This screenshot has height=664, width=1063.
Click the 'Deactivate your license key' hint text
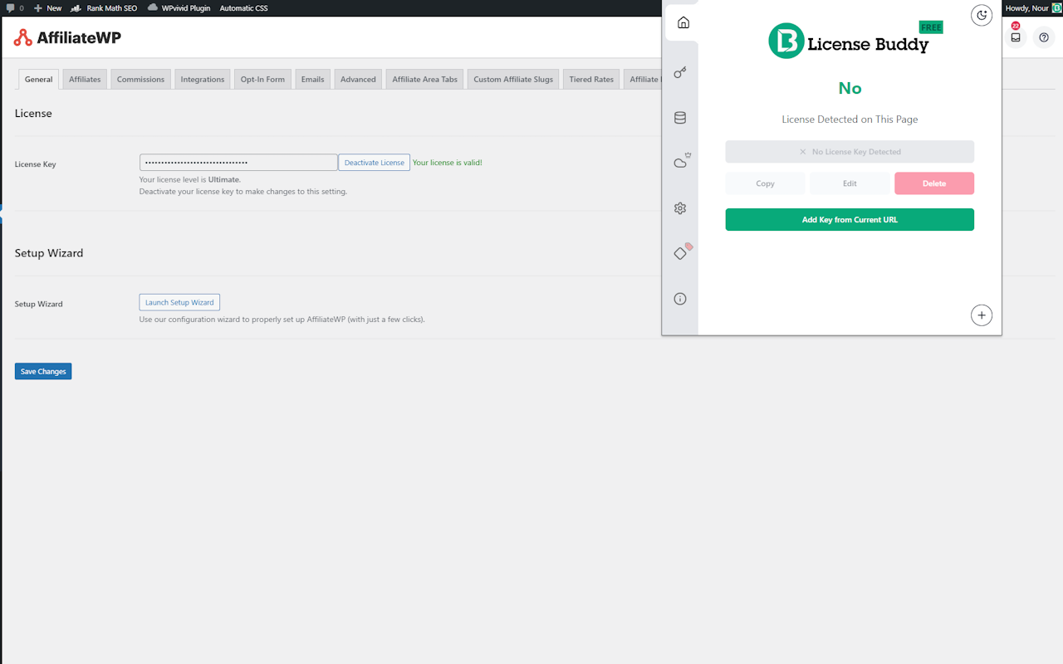(243, 192)
